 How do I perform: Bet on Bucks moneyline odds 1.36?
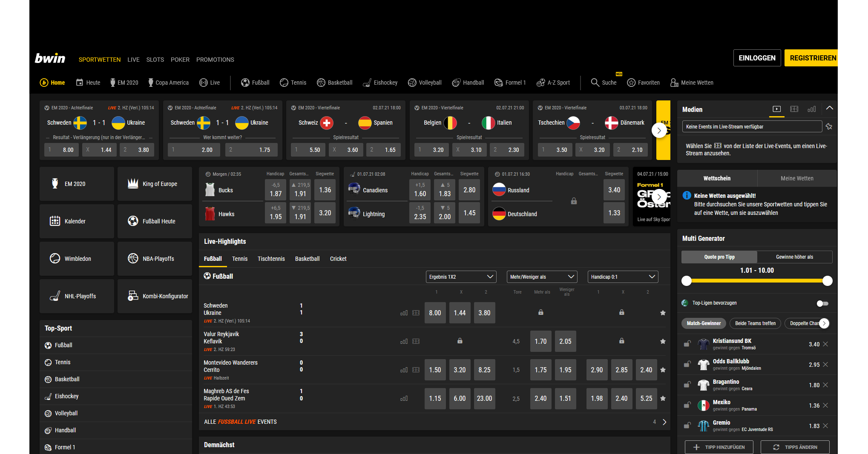[325, 190]
